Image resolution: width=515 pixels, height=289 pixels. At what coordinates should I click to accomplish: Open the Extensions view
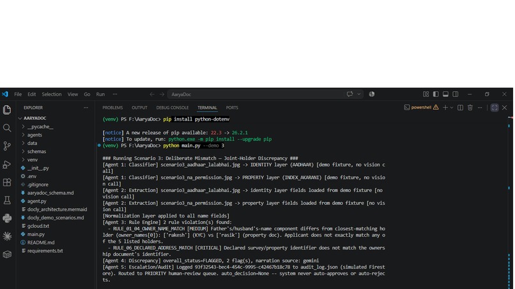[x=7, y=182]
